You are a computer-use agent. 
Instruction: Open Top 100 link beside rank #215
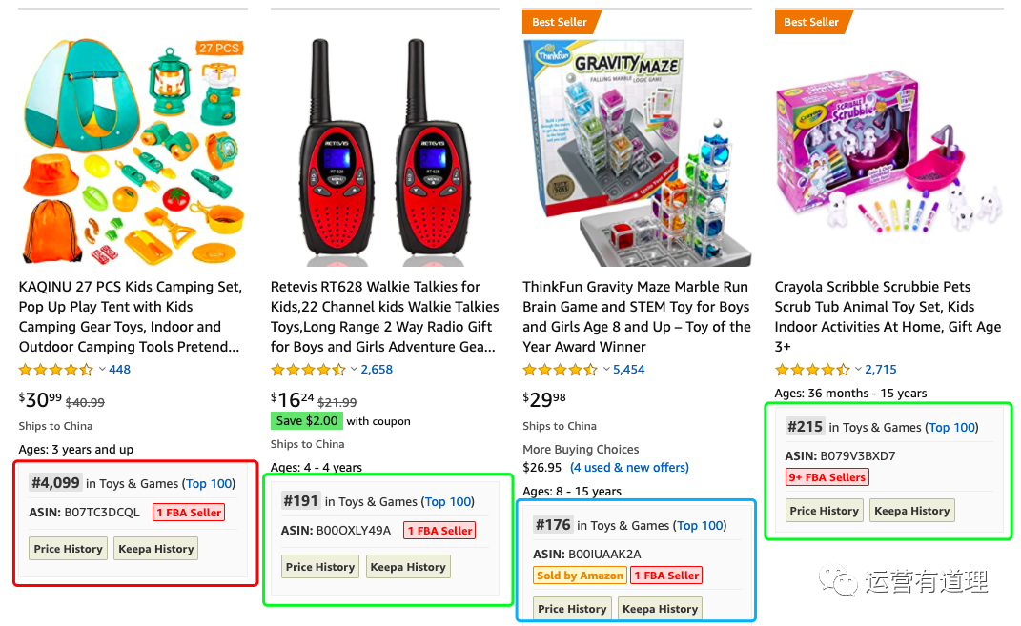(x=952, y=428)
